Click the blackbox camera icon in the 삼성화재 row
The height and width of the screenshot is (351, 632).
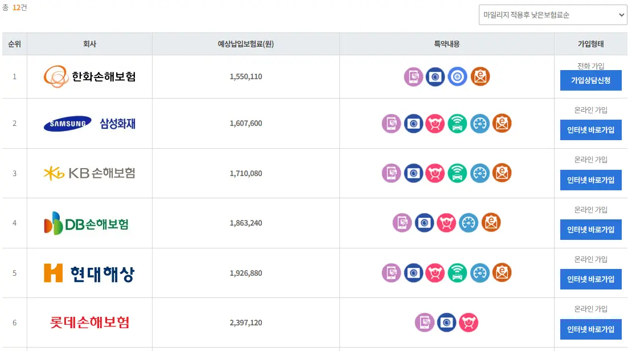coord(413,124)
